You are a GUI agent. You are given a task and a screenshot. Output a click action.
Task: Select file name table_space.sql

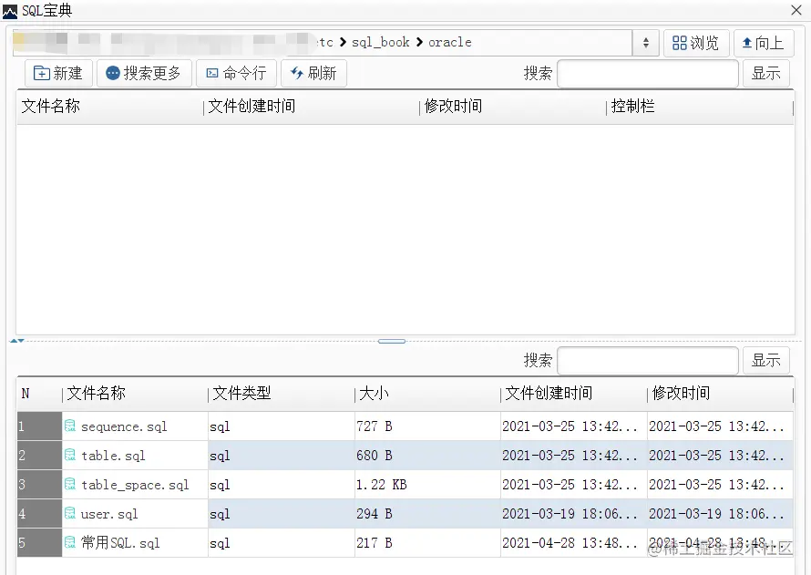point(135,485)
